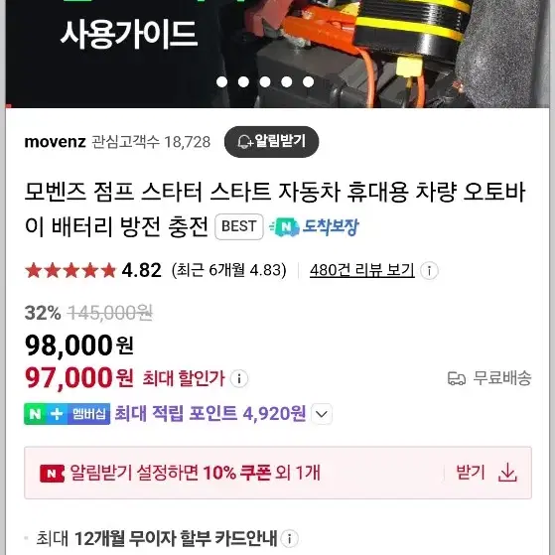Open 최대 12개월 무이자 할부 카드안내
Viewport: 555px width, 555px height.
(157, 539)
